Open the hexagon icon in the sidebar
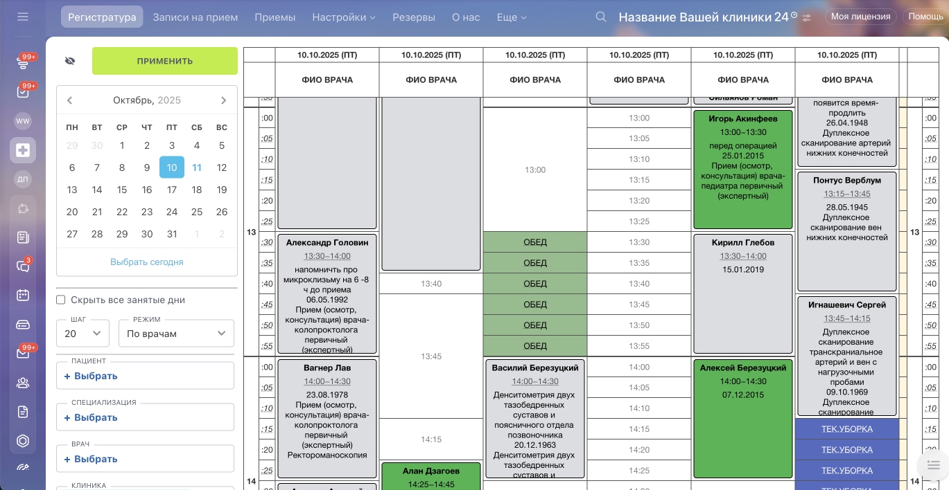The image size is (949, 490). point(23,441)
